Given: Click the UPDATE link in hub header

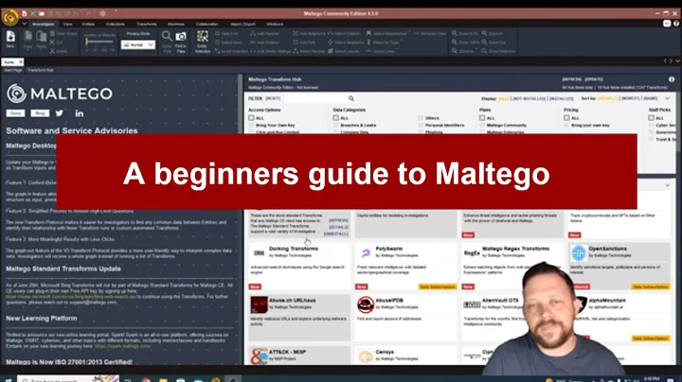Looking at the screenshot, I should point(594,79).
